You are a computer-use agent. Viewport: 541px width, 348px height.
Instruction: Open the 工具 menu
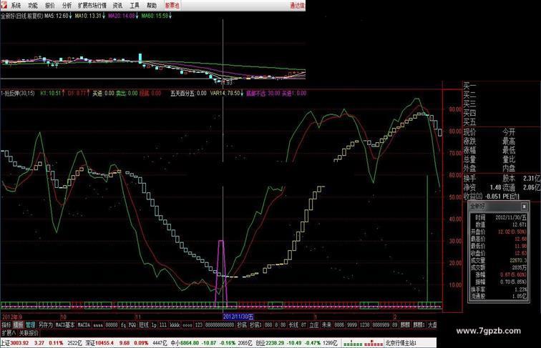(x=135, y=5)
